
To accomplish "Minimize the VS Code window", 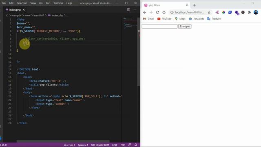I will click(x=117, y=3).
